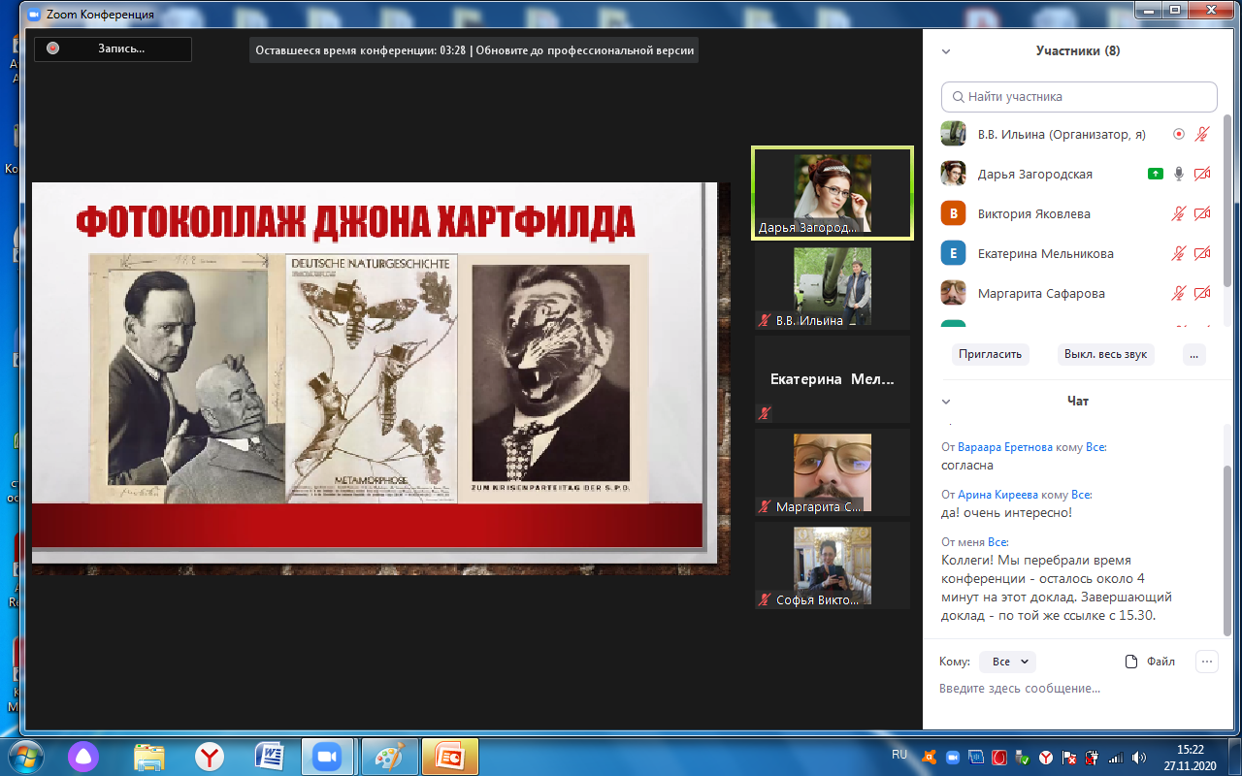Click Zoom taskbar icon
This screenshot has height=776, width=1242.
click(329, 757)
